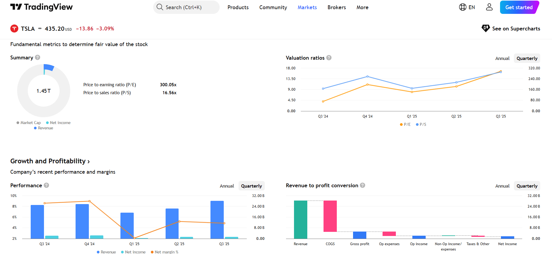Switch Valuation ratios to Annual
This screenshot has width=552, height=254.
point(502,58)
